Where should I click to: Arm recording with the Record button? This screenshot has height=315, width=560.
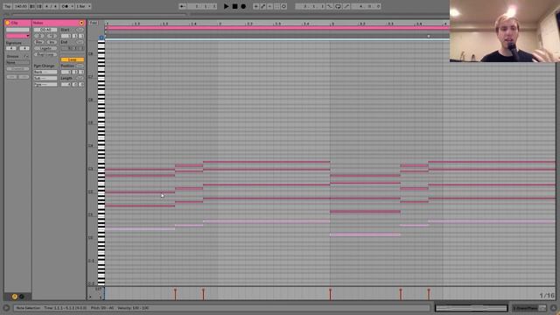click(243, 6)
